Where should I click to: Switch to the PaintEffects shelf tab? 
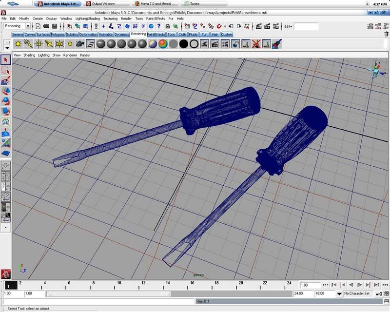pyautogui.click(x=156, y=35)
